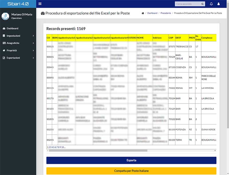
Task: Click the horizontal table scrollbar thumb
Action: [98, 150]
